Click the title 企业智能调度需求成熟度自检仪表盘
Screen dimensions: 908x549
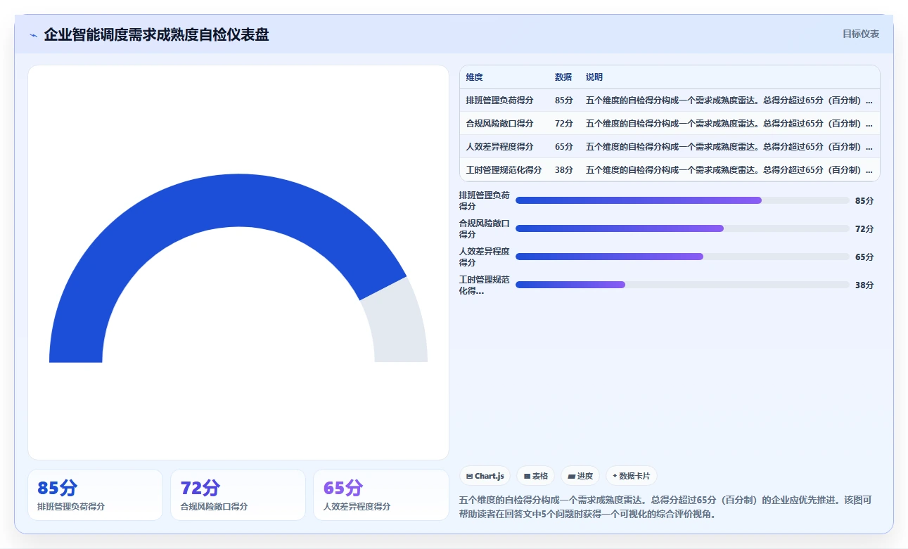point(156,34)
